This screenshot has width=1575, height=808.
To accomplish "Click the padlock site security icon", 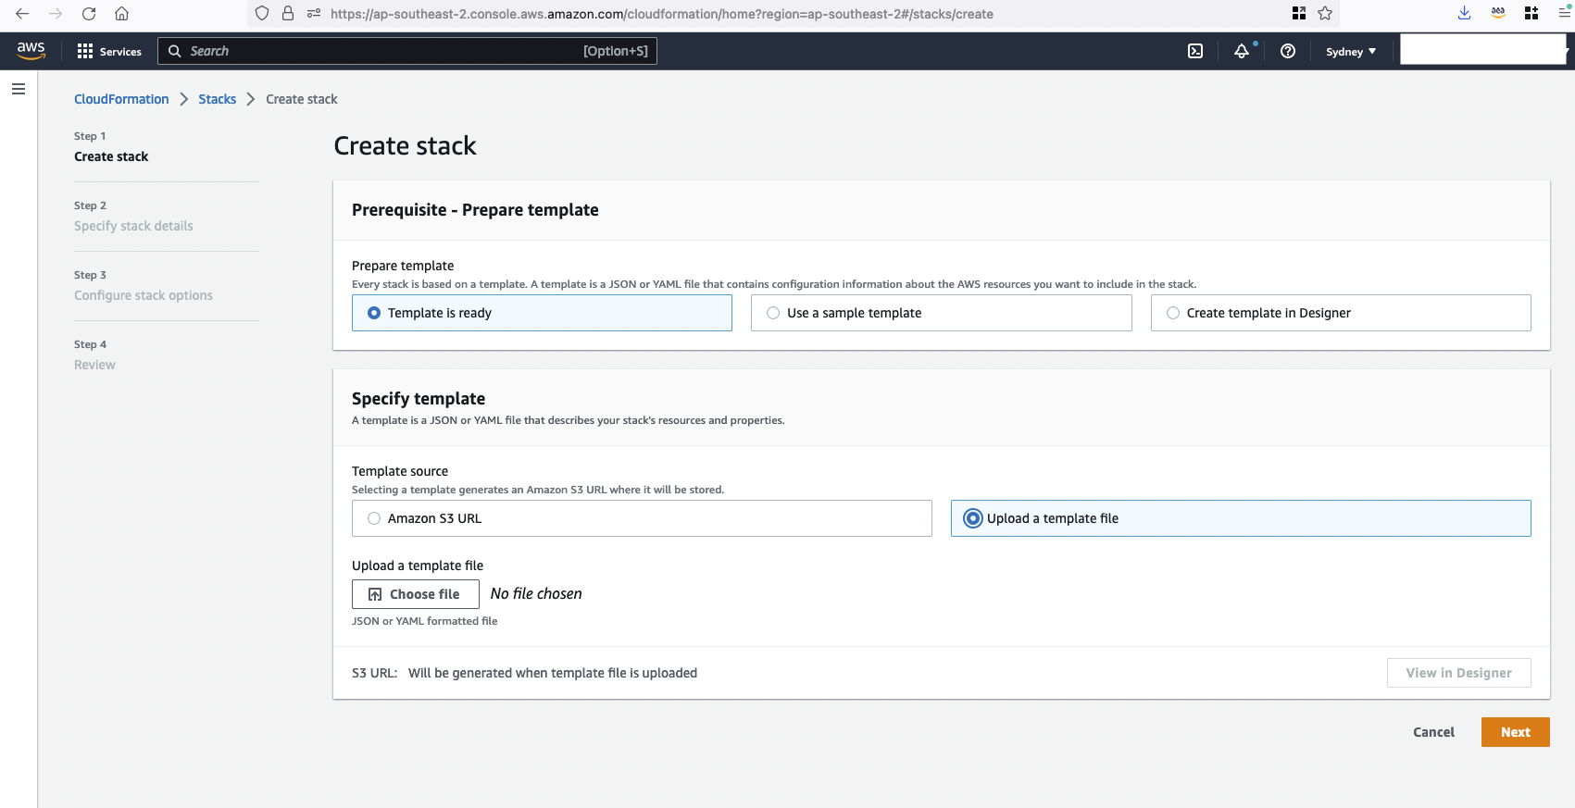I will (288, 13).
